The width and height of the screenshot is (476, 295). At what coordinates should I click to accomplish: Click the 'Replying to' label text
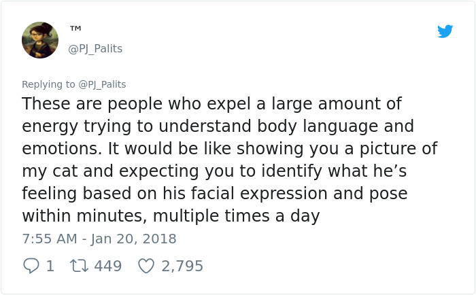pyautogui.click(x=48, y=84)
